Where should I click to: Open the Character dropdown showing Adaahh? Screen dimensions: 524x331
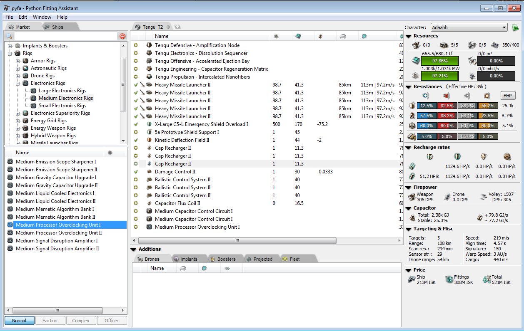click(469, 27)
